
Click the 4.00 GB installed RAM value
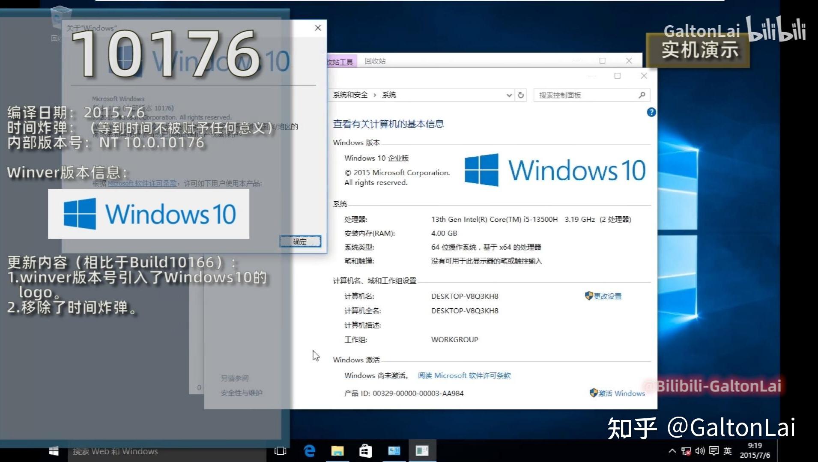pyautogui.click(x=444, y=233)
